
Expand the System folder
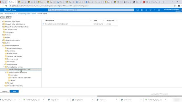click(x=2, y=43)
